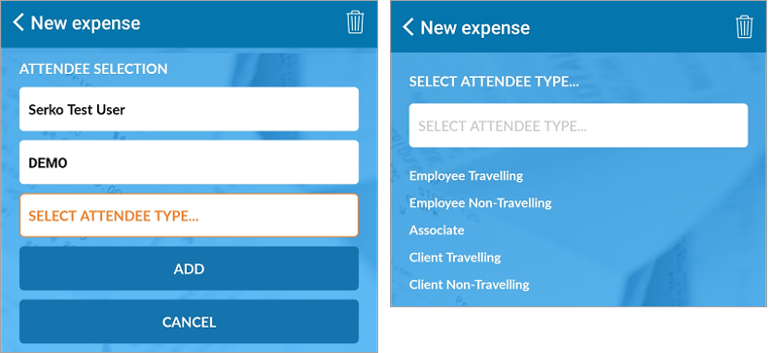Image resolution: width=772 pixels, height=353 pixels.
Task: Select Associate from attendee type list
Action: click(437, 229)
